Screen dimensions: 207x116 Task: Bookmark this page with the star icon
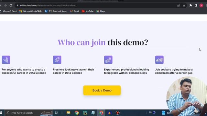(184, 5)
